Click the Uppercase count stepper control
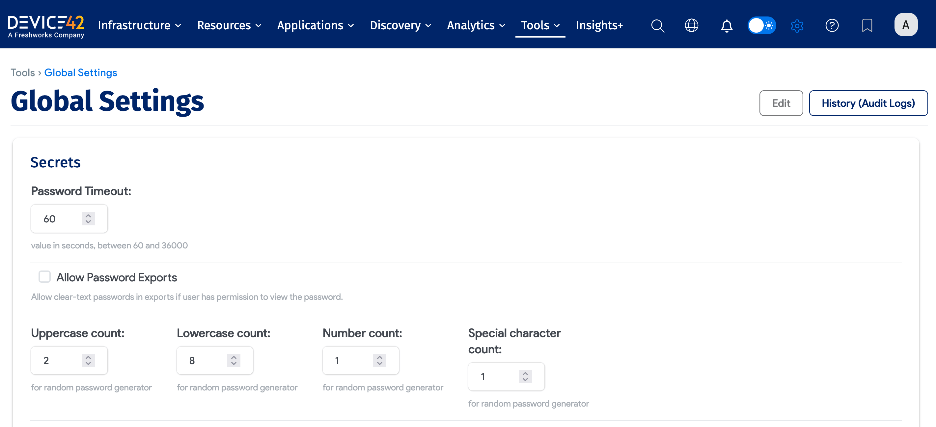This screenshot has height=427, width=936. (x=88, y=360)
